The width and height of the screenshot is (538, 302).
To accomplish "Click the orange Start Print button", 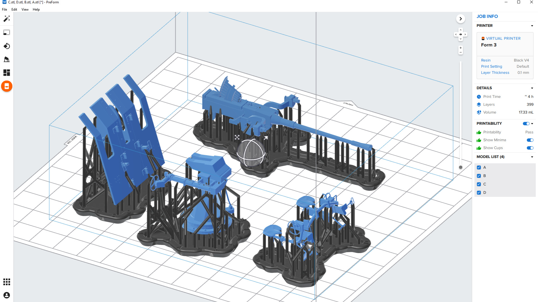I will pyautogui.click(x=7, y=86).
